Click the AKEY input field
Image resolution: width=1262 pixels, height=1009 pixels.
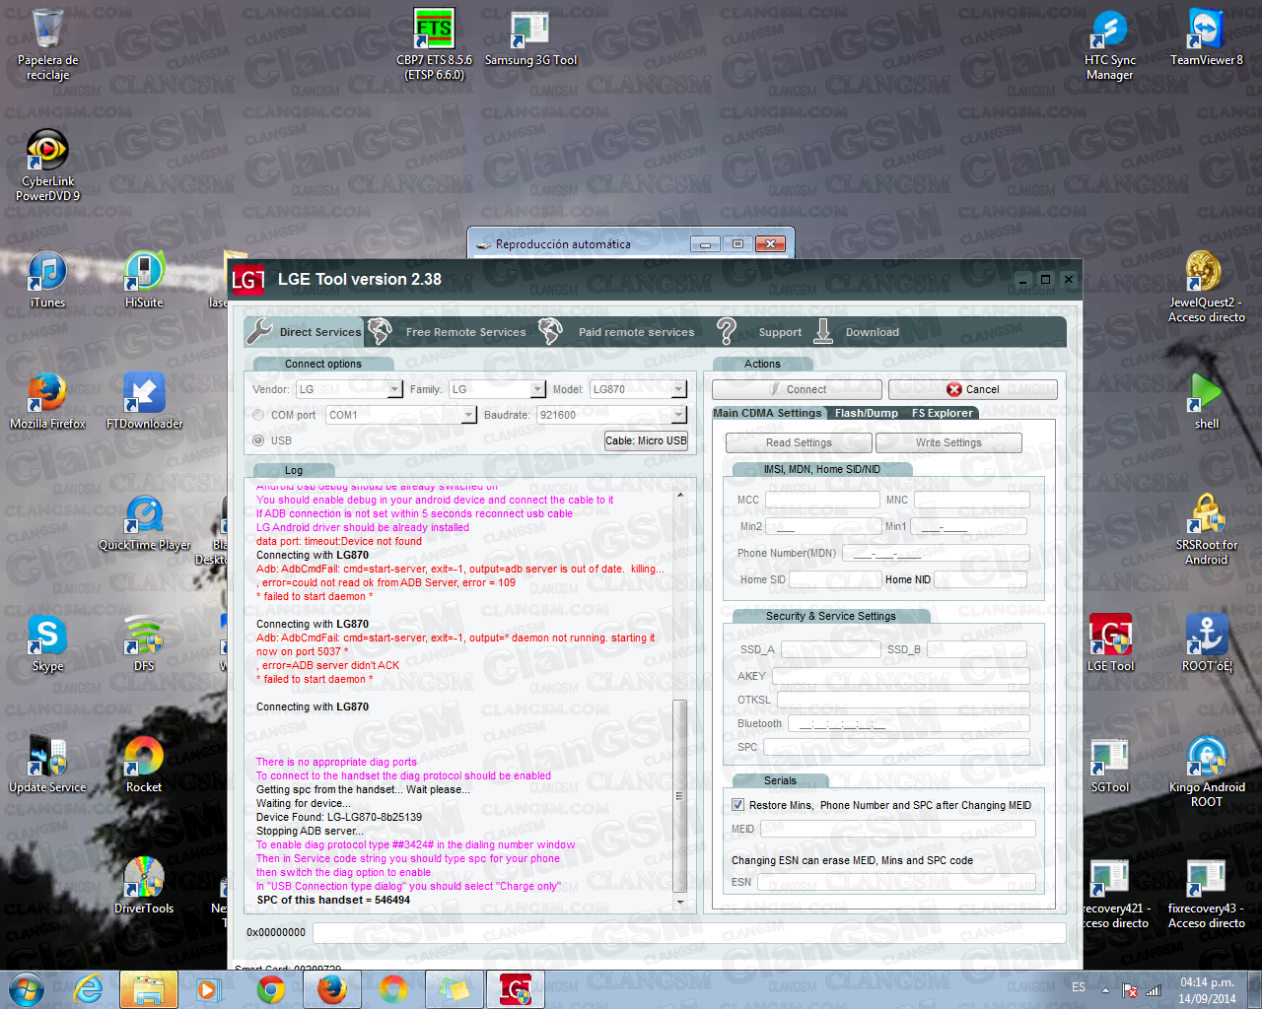pyautogui.click(x=901, y=676)
